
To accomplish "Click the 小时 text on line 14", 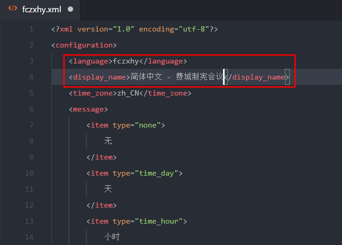I will 113,237.
